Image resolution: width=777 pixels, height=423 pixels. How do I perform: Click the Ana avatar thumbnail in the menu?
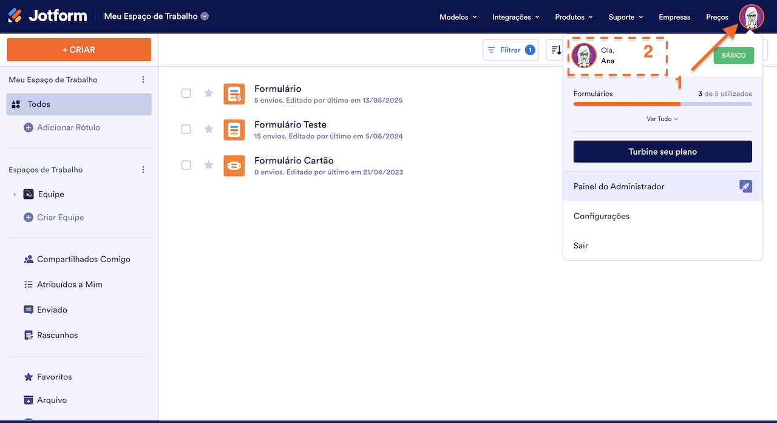[x=585, y=55]
